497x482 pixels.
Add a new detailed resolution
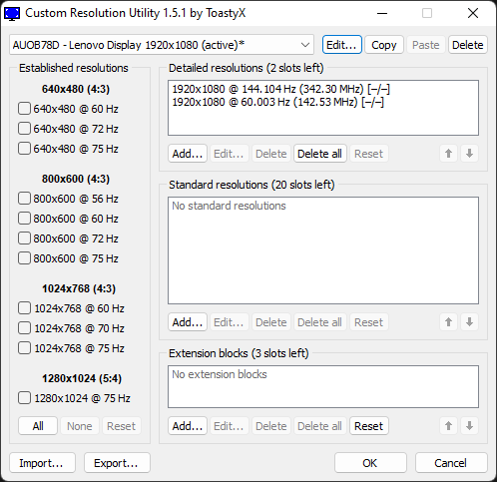188,154
